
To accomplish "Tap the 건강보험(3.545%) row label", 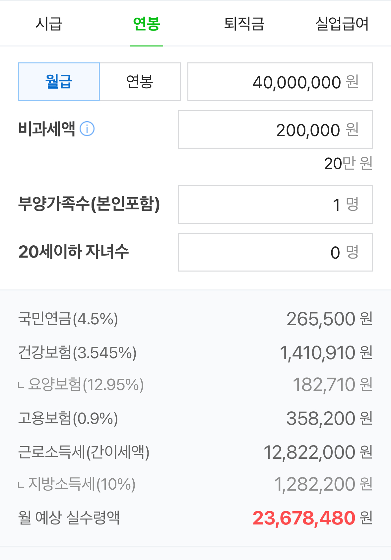I will pyautogui.click(x=77, y=353).
